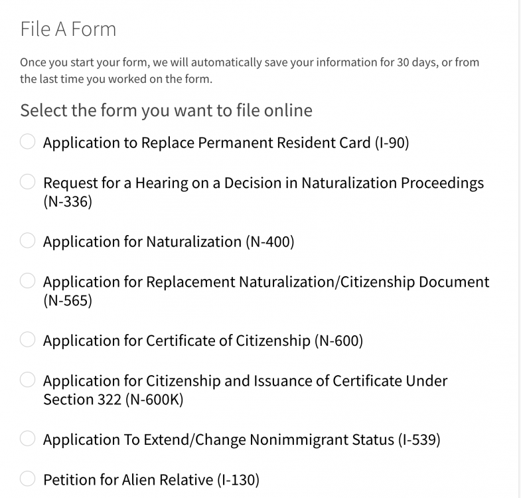This screenshot has width=521, height=498.
Task: Select the N-400 Naturalization radio button
Action: 28,240
